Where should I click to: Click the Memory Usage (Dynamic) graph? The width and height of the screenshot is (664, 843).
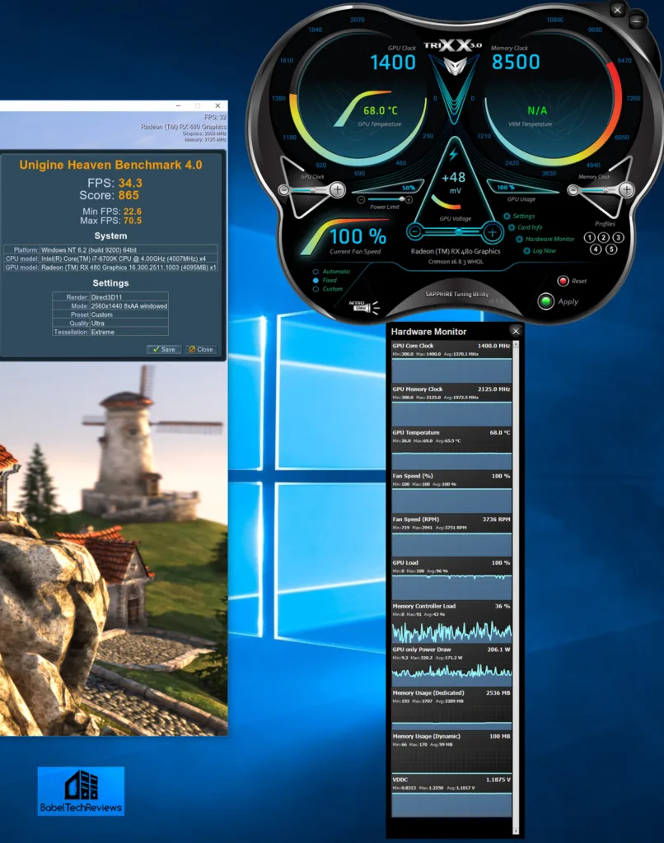click(x=451, y=761)
